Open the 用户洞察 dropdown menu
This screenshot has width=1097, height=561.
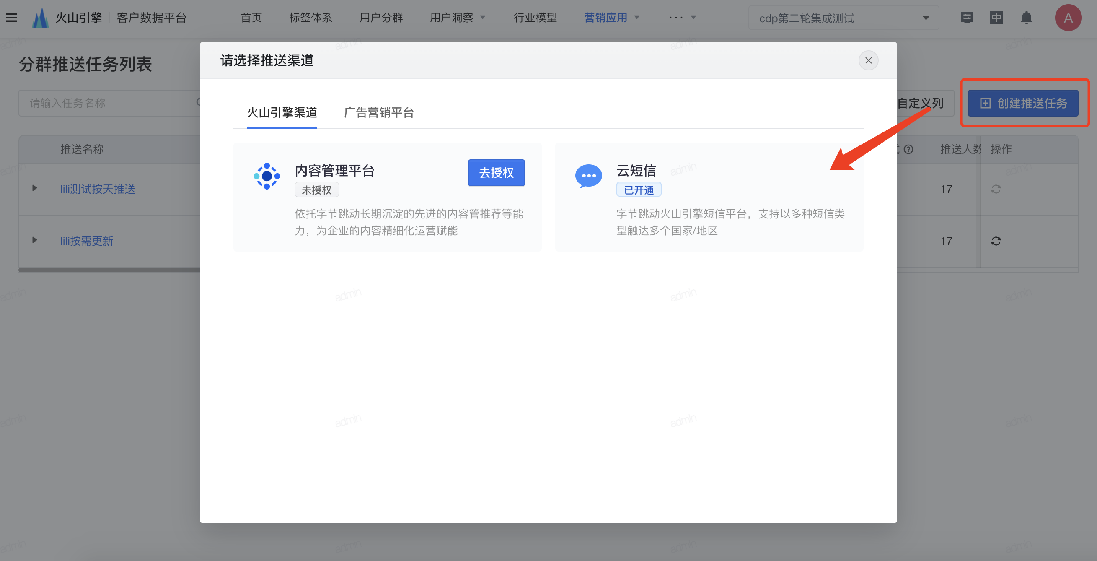458,18
